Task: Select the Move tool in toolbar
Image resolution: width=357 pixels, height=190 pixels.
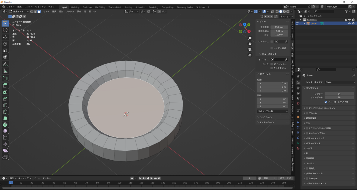Action: tap(5, 37)
